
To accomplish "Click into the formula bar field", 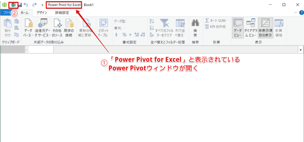I will pyautogui.click(x=176, y=50).
